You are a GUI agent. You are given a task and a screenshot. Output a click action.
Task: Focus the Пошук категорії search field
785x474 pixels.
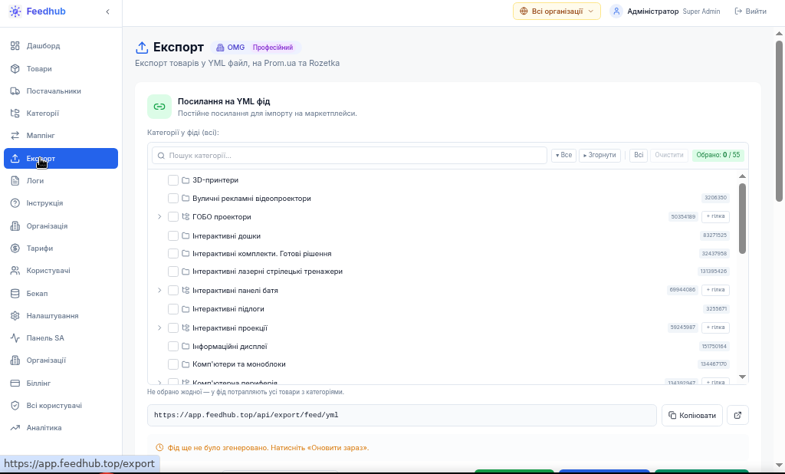(x=350, y=156)
